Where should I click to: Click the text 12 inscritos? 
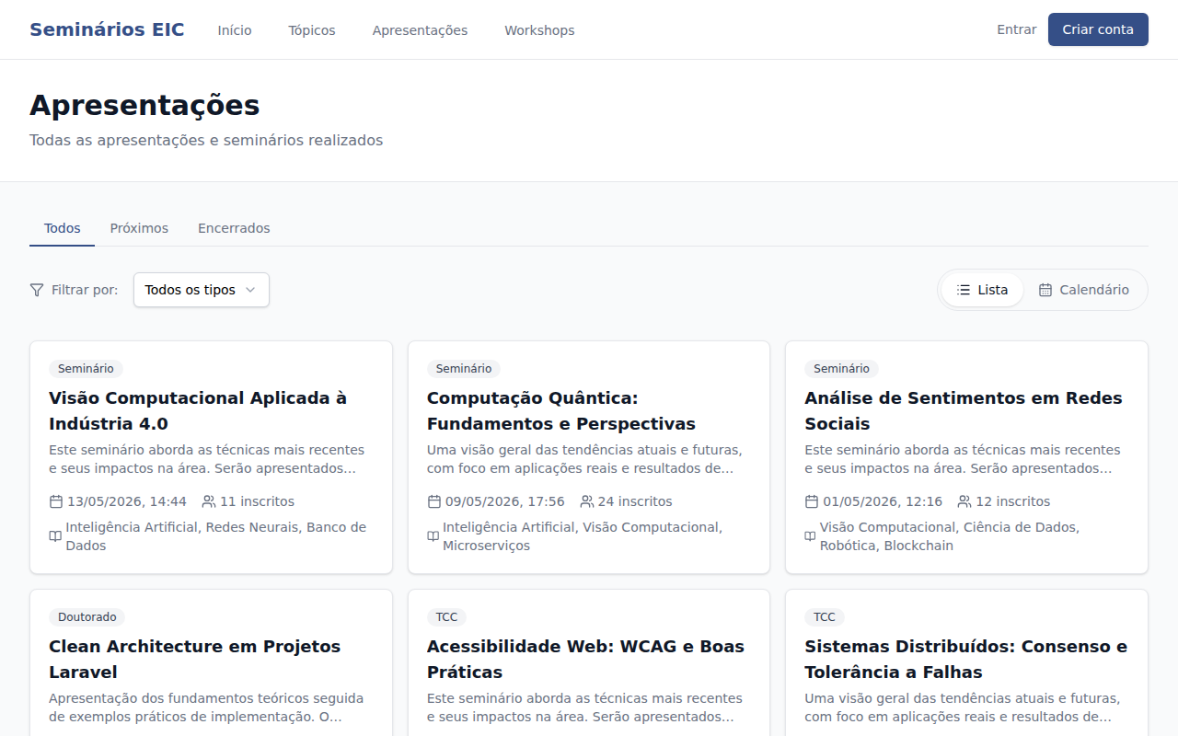coord(1012,501)
